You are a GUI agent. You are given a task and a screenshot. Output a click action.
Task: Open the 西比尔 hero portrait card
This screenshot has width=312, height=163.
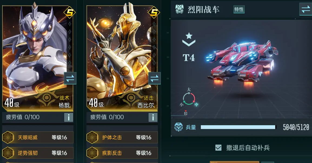pyautogui.click(x=122, y=57)
